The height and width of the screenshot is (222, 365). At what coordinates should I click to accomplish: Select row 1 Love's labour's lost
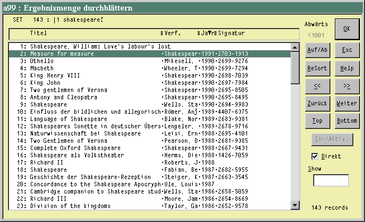click(x=150, y=46)
